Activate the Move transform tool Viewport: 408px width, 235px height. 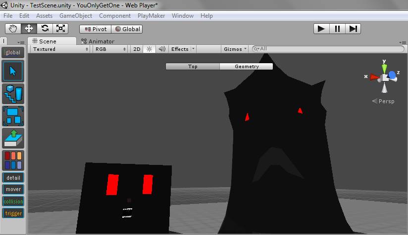coord(29,29)
